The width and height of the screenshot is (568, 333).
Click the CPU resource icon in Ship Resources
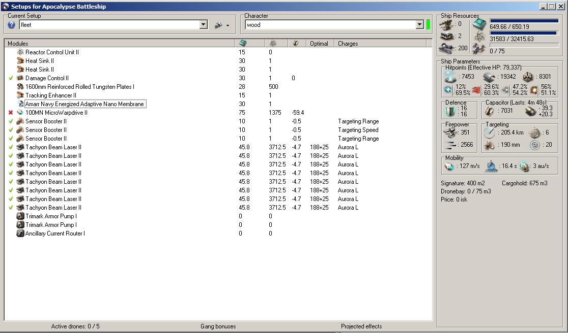pyautogui.click(x=479, y=24)
